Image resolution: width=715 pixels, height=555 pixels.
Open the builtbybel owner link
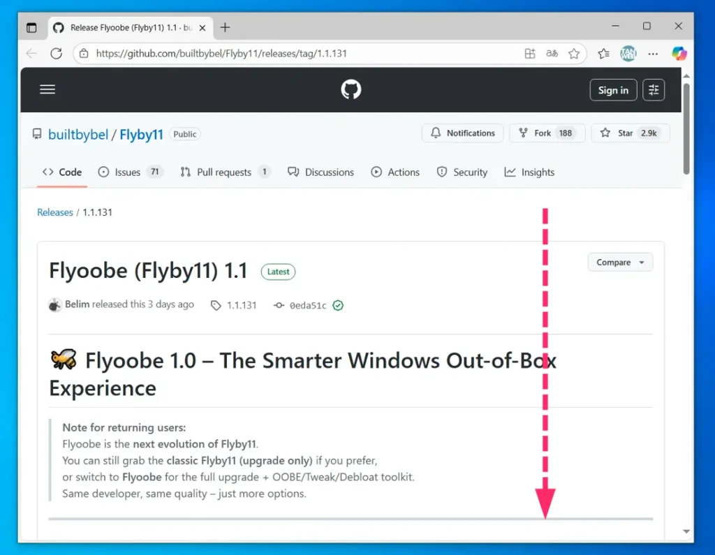(78, 135)
